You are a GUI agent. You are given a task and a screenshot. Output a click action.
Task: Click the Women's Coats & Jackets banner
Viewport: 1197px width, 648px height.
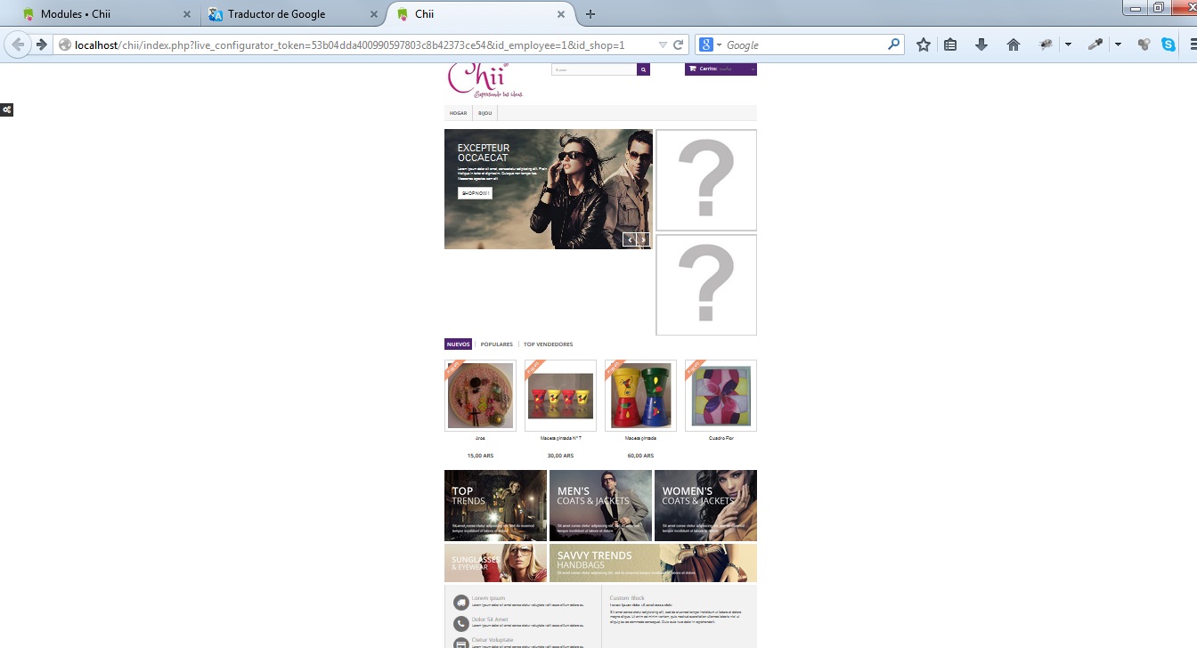coord(705,506)
